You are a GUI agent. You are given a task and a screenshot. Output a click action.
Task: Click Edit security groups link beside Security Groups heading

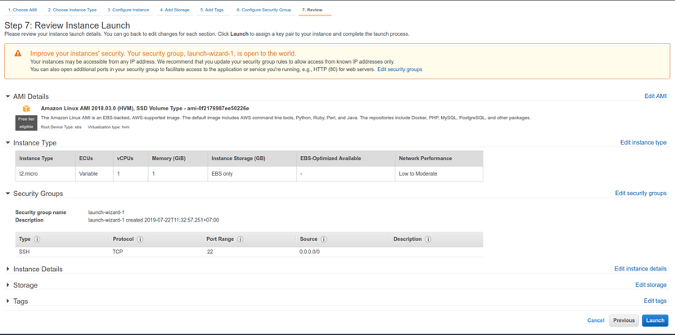click(x=641, y=194)
